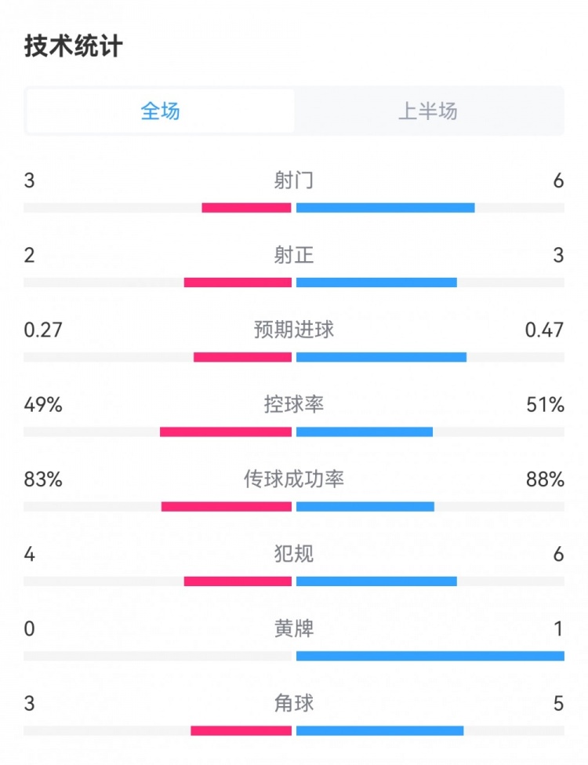
Task: Click the 技术统计 heading
Action: click(x=73, y=46)
